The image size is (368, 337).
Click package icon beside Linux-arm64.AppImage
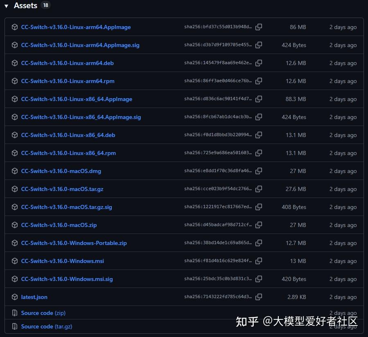(15, 27)
